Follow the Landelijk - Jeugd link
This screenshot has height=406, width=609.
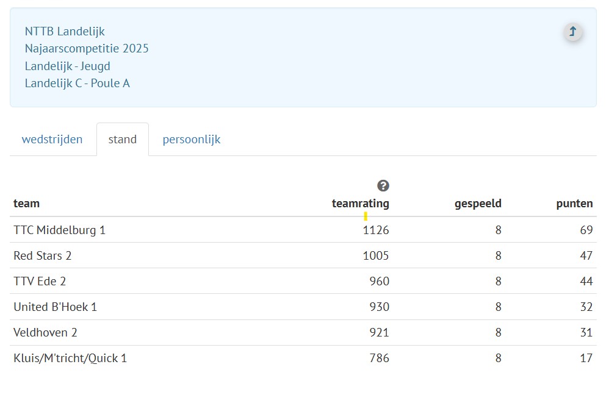(x=67, y=66)
